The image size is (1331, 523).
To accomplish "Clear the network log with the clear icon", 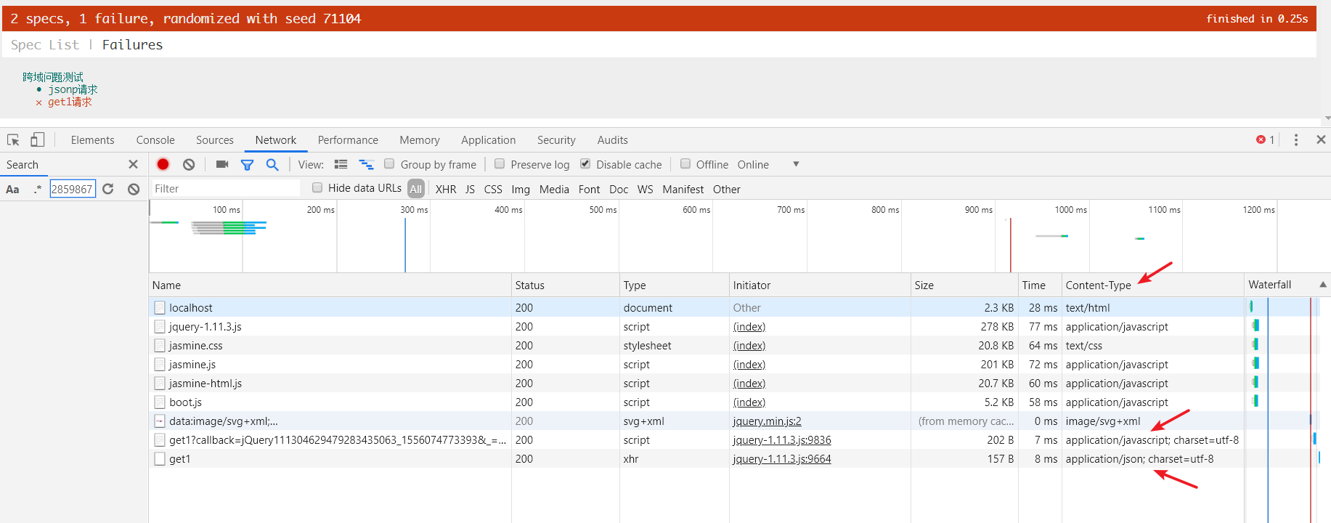I will pyautogui.click(x=189, y=165).
